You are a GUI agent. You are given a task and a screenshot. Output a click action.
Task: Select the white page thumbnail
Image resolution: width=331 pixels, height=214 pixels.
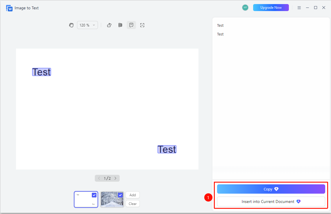click(86, 199)
